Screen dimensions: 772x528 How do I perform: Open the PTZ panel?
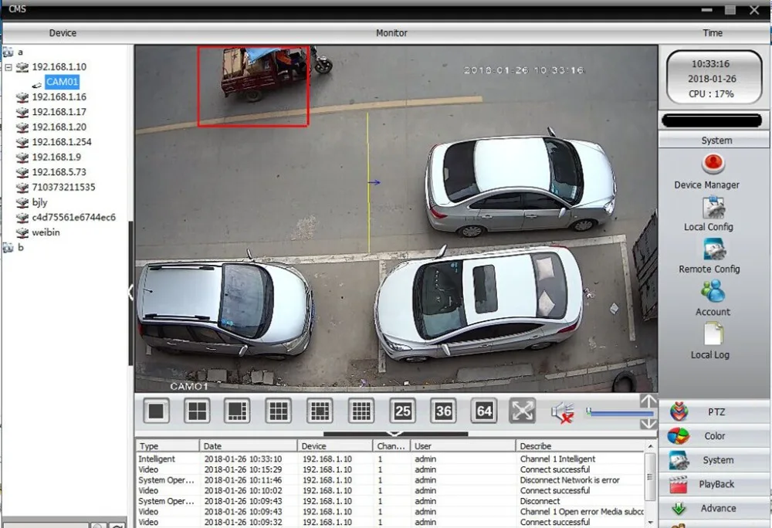(x=715, y=412)
